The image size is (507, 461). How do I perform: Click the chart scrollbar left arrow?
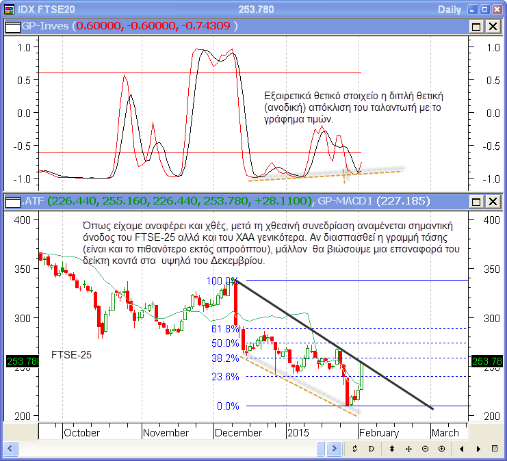(10, 449)
